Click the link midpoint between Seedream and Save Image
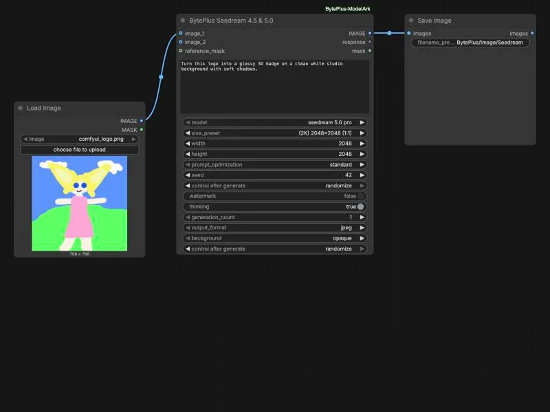Image resolution: width=550 pixels, height=412 pixels. 389,33
